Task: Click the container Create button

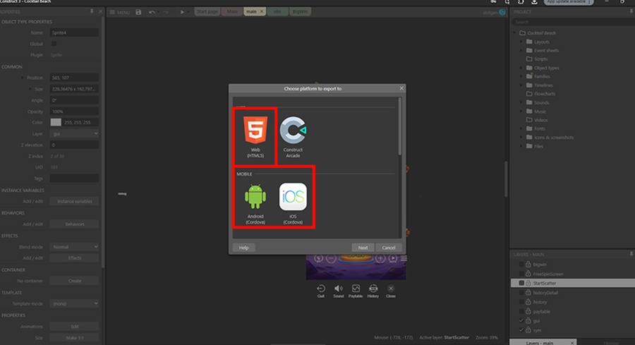Action: pyautogui.click(x=75, y=281)
